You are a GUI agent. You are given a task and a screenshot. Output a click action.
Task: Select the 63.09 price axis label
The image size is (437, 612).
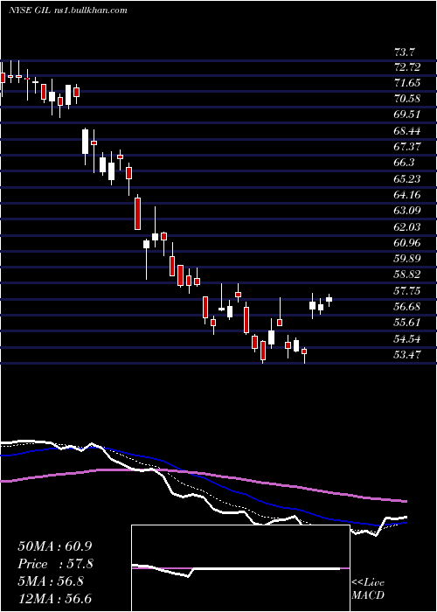click(x=408, y=211)
